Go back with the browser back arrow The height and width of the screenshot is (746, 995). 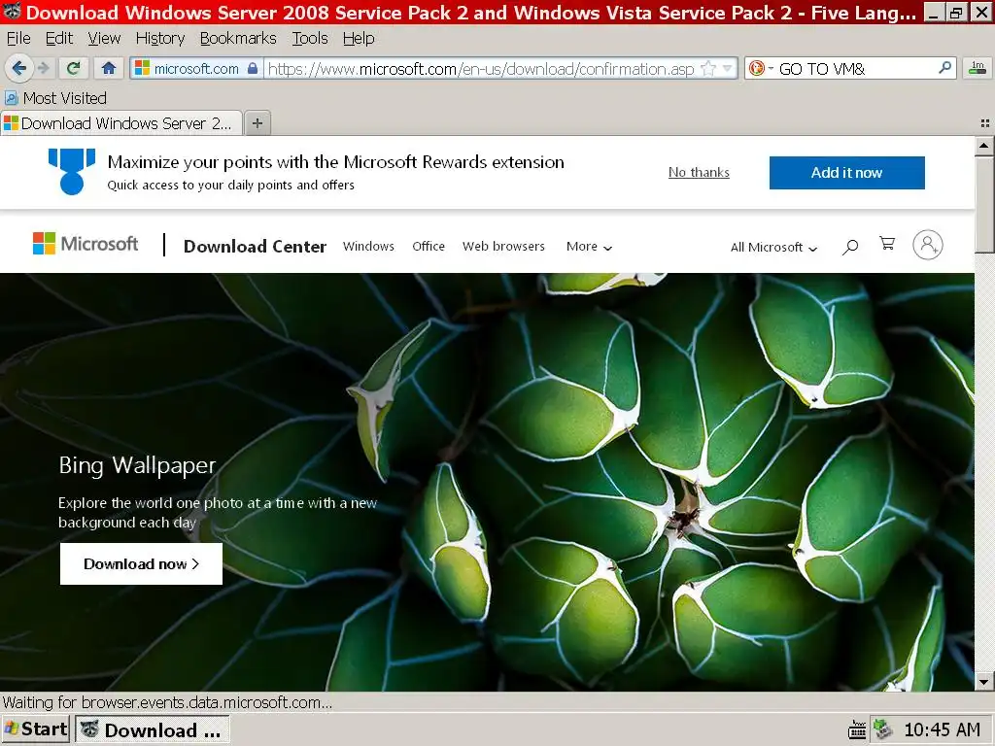[18, 68]
